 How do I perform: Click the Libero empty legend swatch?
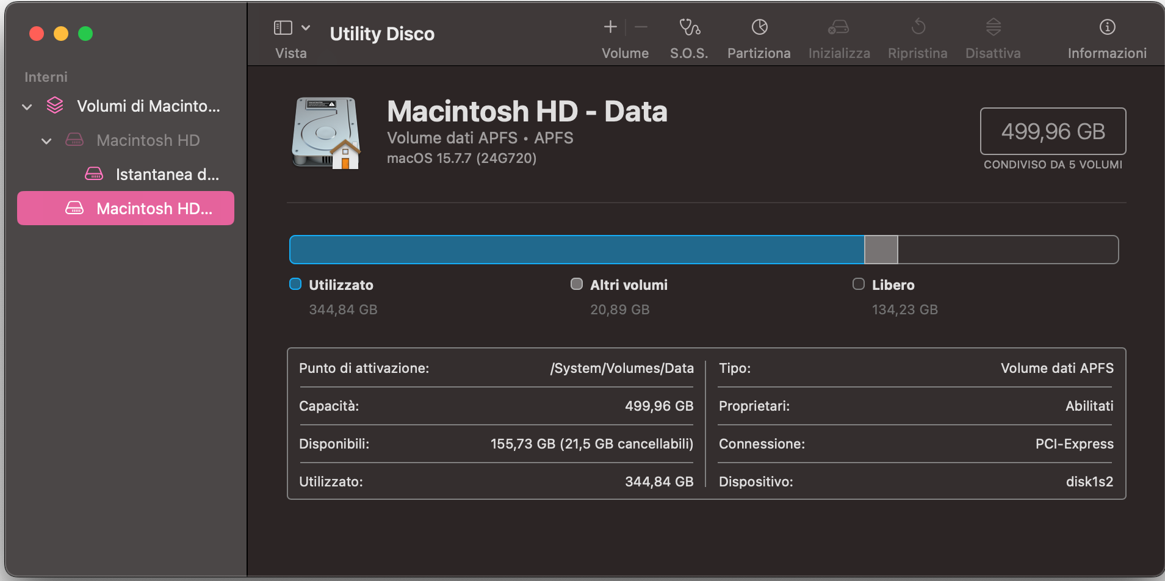(859, 284)
